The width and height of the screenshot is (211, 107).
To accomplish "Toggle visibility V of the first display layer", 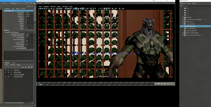I will click(5, 70).
